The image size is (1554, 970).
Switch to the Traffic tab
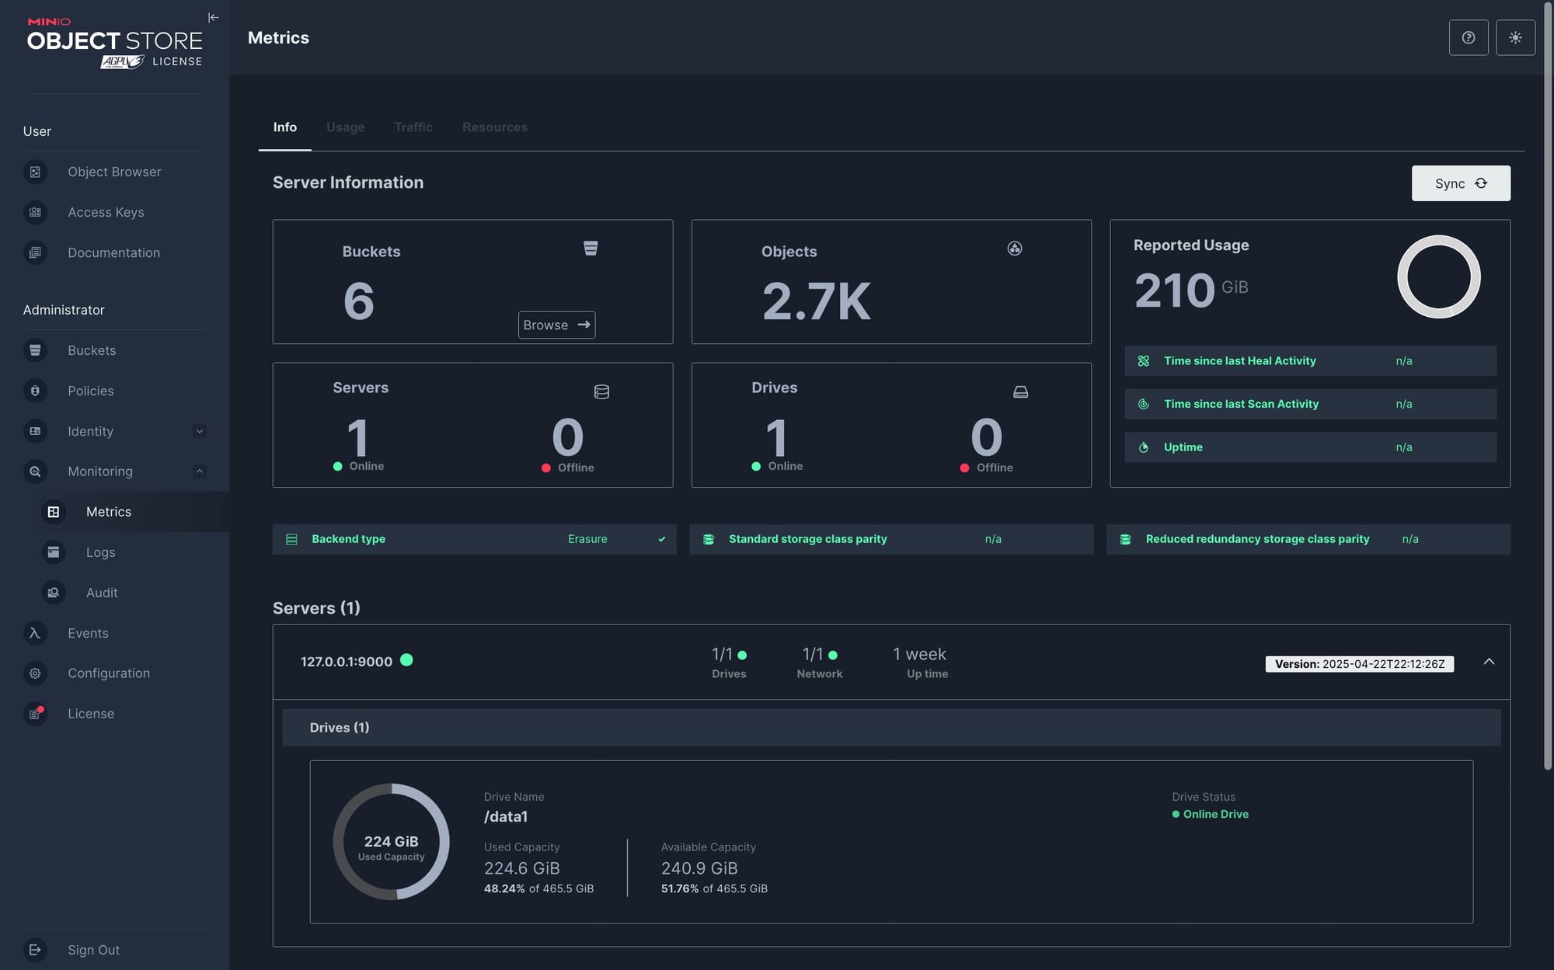[x=413, y=127]
